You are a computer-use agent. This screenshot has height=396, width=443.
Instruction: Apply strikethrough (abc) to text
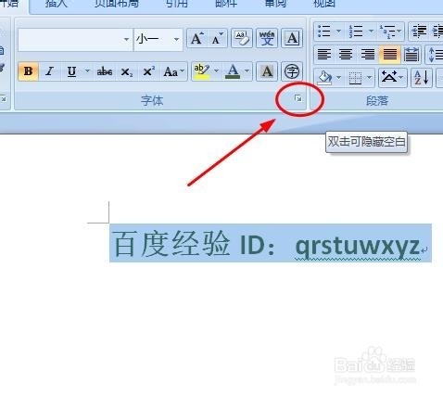(105, 71)
